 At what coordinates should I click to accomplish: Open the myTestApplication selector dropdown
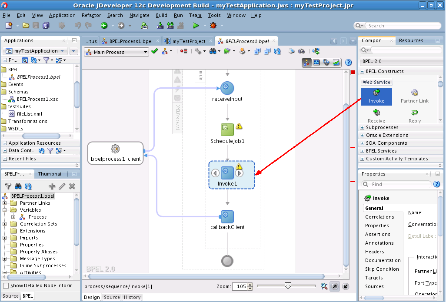point(62,51)
